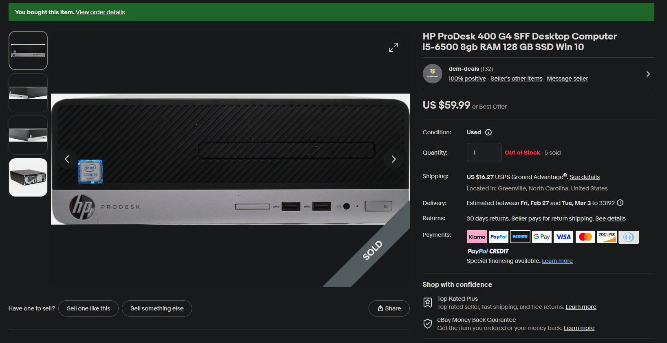
Task: Click the 5 sold text
Action: (x=552, y=153)
